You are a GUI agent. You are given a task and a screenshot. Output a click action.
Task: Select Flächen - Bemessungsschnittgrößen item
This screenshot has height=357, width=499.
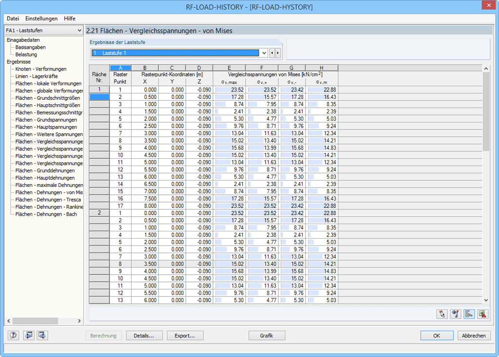tap(49, 113)
